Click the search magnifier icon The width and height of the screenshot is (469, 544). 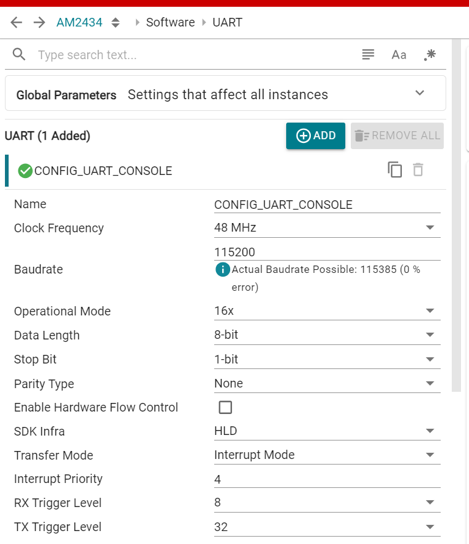click(x=19, y=55)
